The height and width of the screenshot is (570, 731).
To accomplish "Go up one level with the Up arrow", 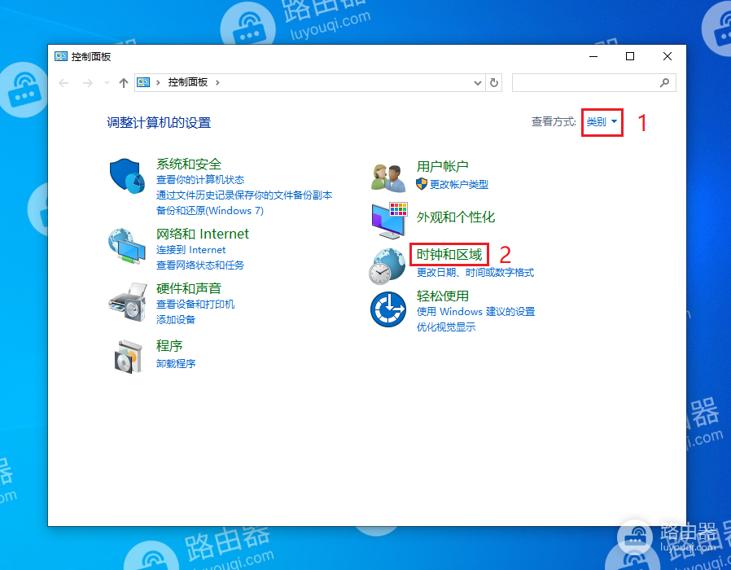I will coord(123,83).
